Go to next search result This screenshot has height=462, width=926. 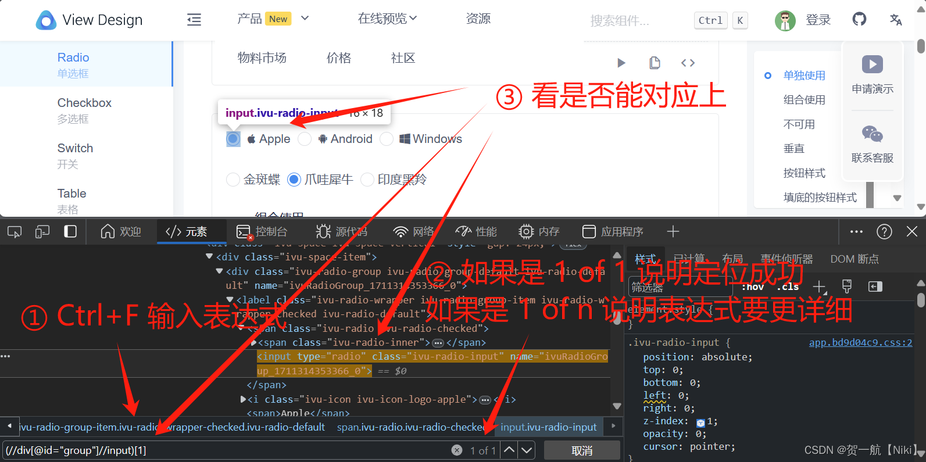pyautogui.click(x=527, y=450)
